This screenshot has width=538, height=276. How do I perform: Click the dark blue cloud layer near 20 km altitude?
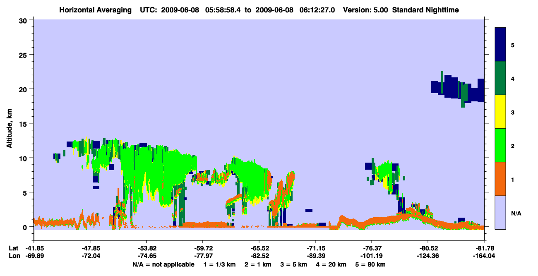(x=458, y=89)
